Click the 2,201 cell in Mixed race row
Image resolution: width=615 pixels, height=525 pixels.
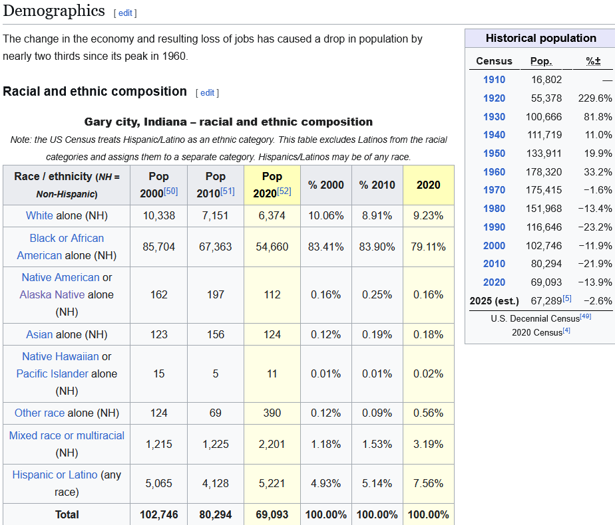click(x=272, y=445)
